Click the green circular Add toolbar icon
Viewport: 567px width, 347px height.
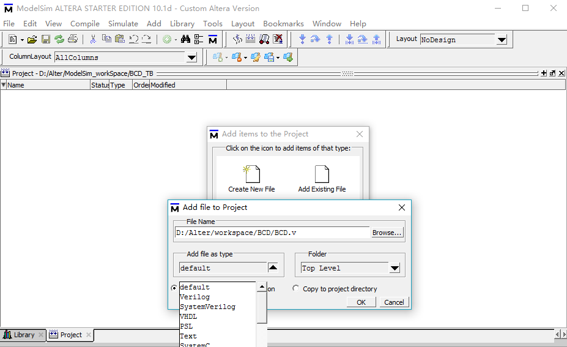[x=167, y=39]
